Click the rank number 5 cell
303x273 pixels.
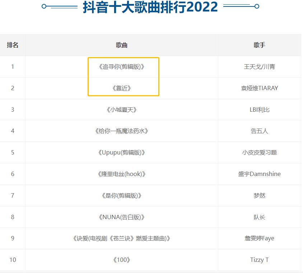point(12,152)
